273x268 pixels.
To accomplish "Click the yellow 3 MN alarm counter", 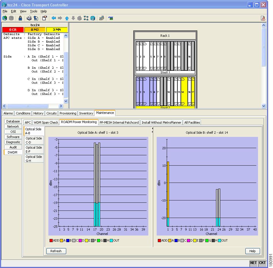I will 57,30.
